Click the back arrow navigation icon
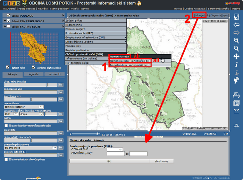This screenshot has height=180, width=243. coord(236,24)
